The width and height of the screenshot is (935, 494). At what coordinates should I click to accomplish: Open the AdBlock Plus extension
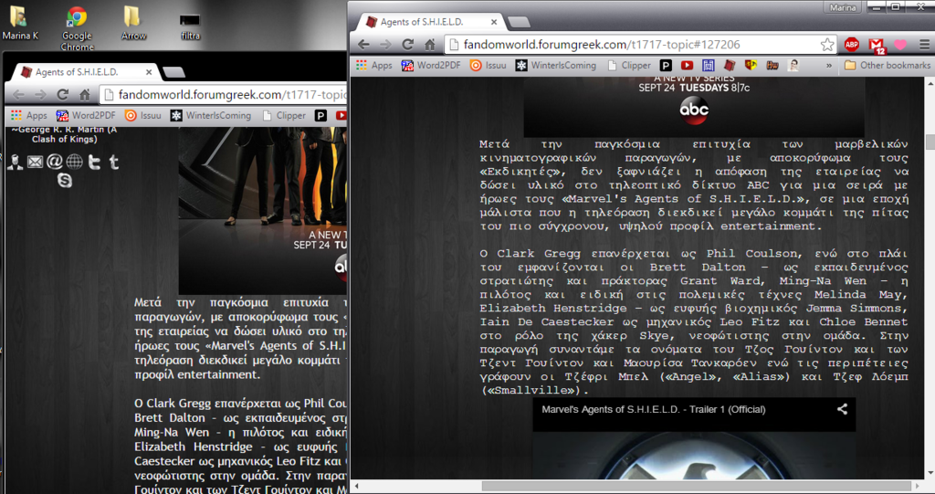(x=852, y=45)
